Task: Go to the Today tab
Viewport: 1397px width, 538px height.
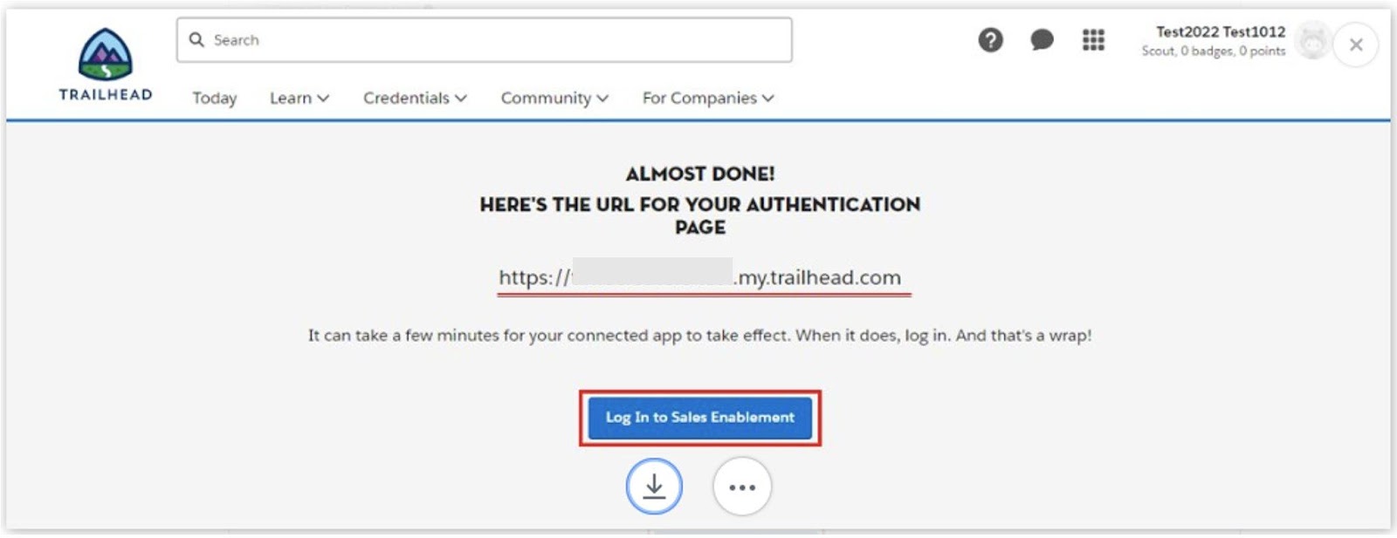Action: pyautogui.click(x=215, y=98)
